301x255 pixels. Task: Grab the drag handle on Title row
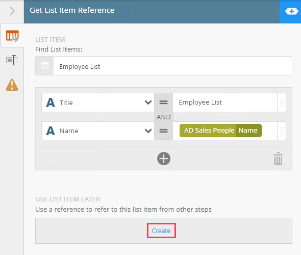282,103
